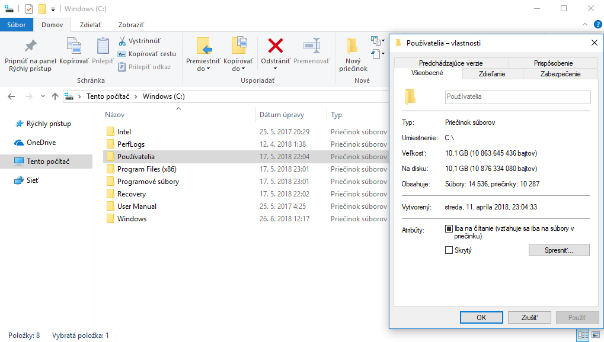This screenshot has width=604, height=342.
Task: Open the Quick Access Toolbar customize dropdown
Action: point(53,9)
